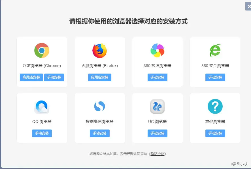Click the 其他浏览器 question mark icon
251x169 pixels.
(x=215, y=106)
